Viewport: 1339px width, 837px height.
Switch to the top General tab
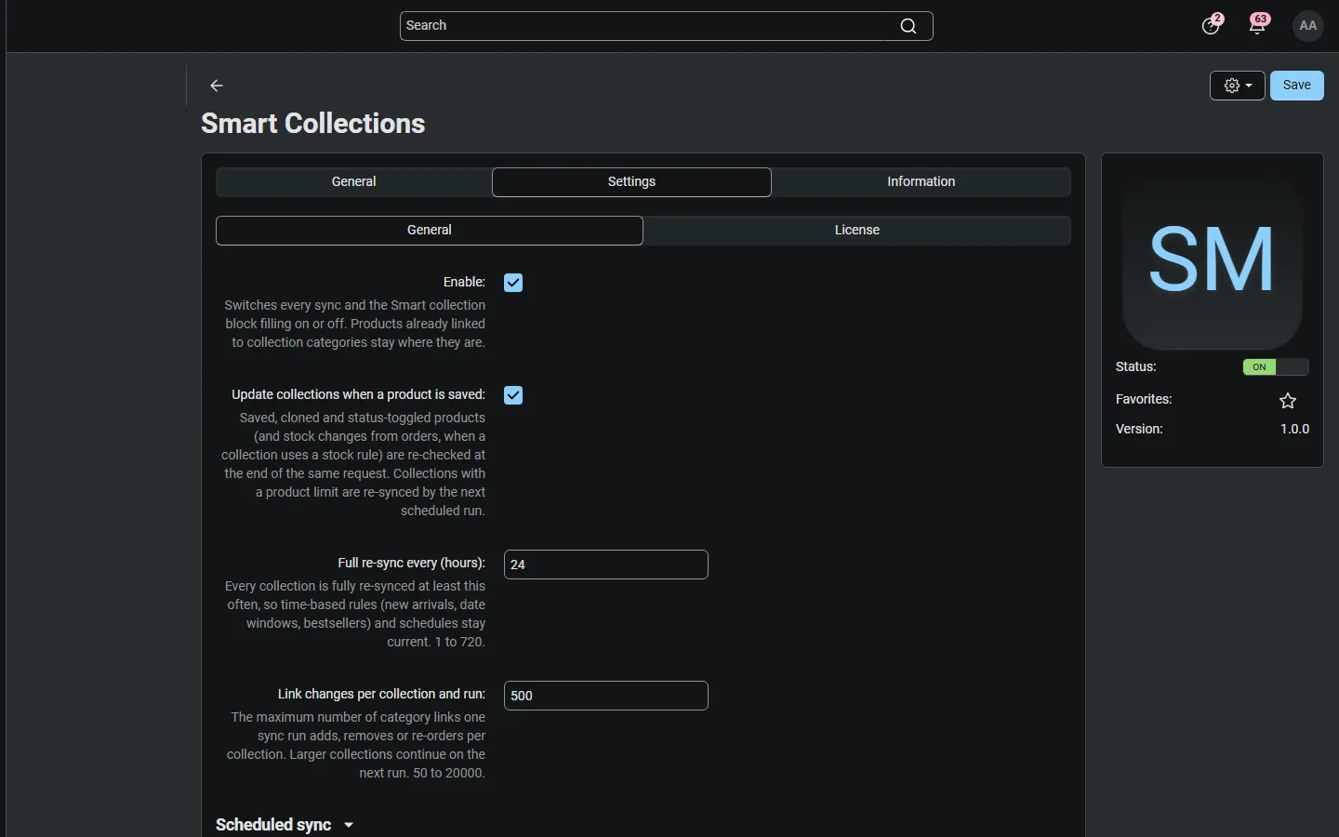[353, 182]
